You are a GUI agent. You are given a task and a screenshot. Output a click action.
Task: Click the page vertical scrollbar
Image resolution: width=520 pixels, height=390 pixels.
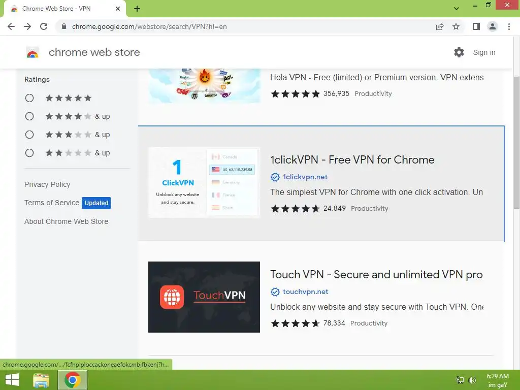(x=516, y=143)
